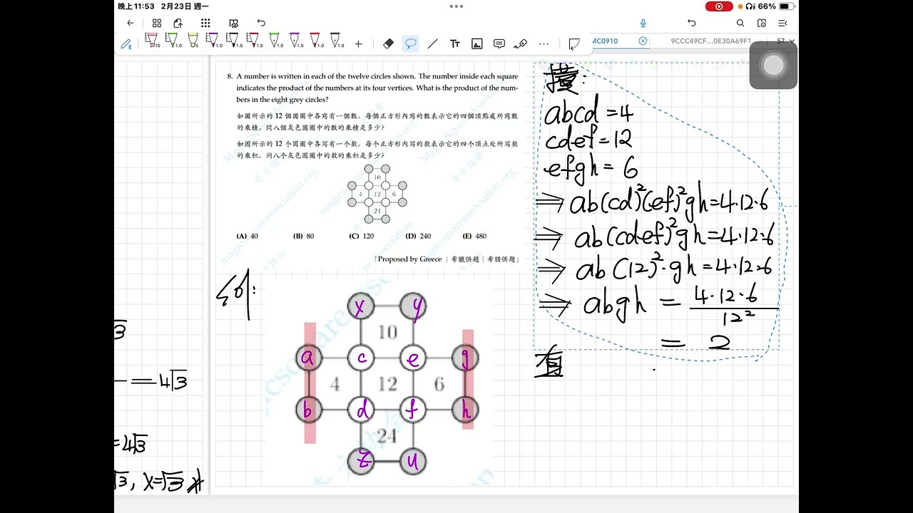
Task: Select the Eraser tool
Action: click(x=388, y=44)
